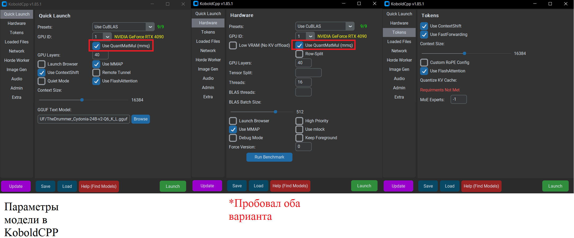Open GPU ID dropdown in Quick Launch window
The width and height of the screenshot is (574, 238).
pyautogui.click(x=102, y=37)
